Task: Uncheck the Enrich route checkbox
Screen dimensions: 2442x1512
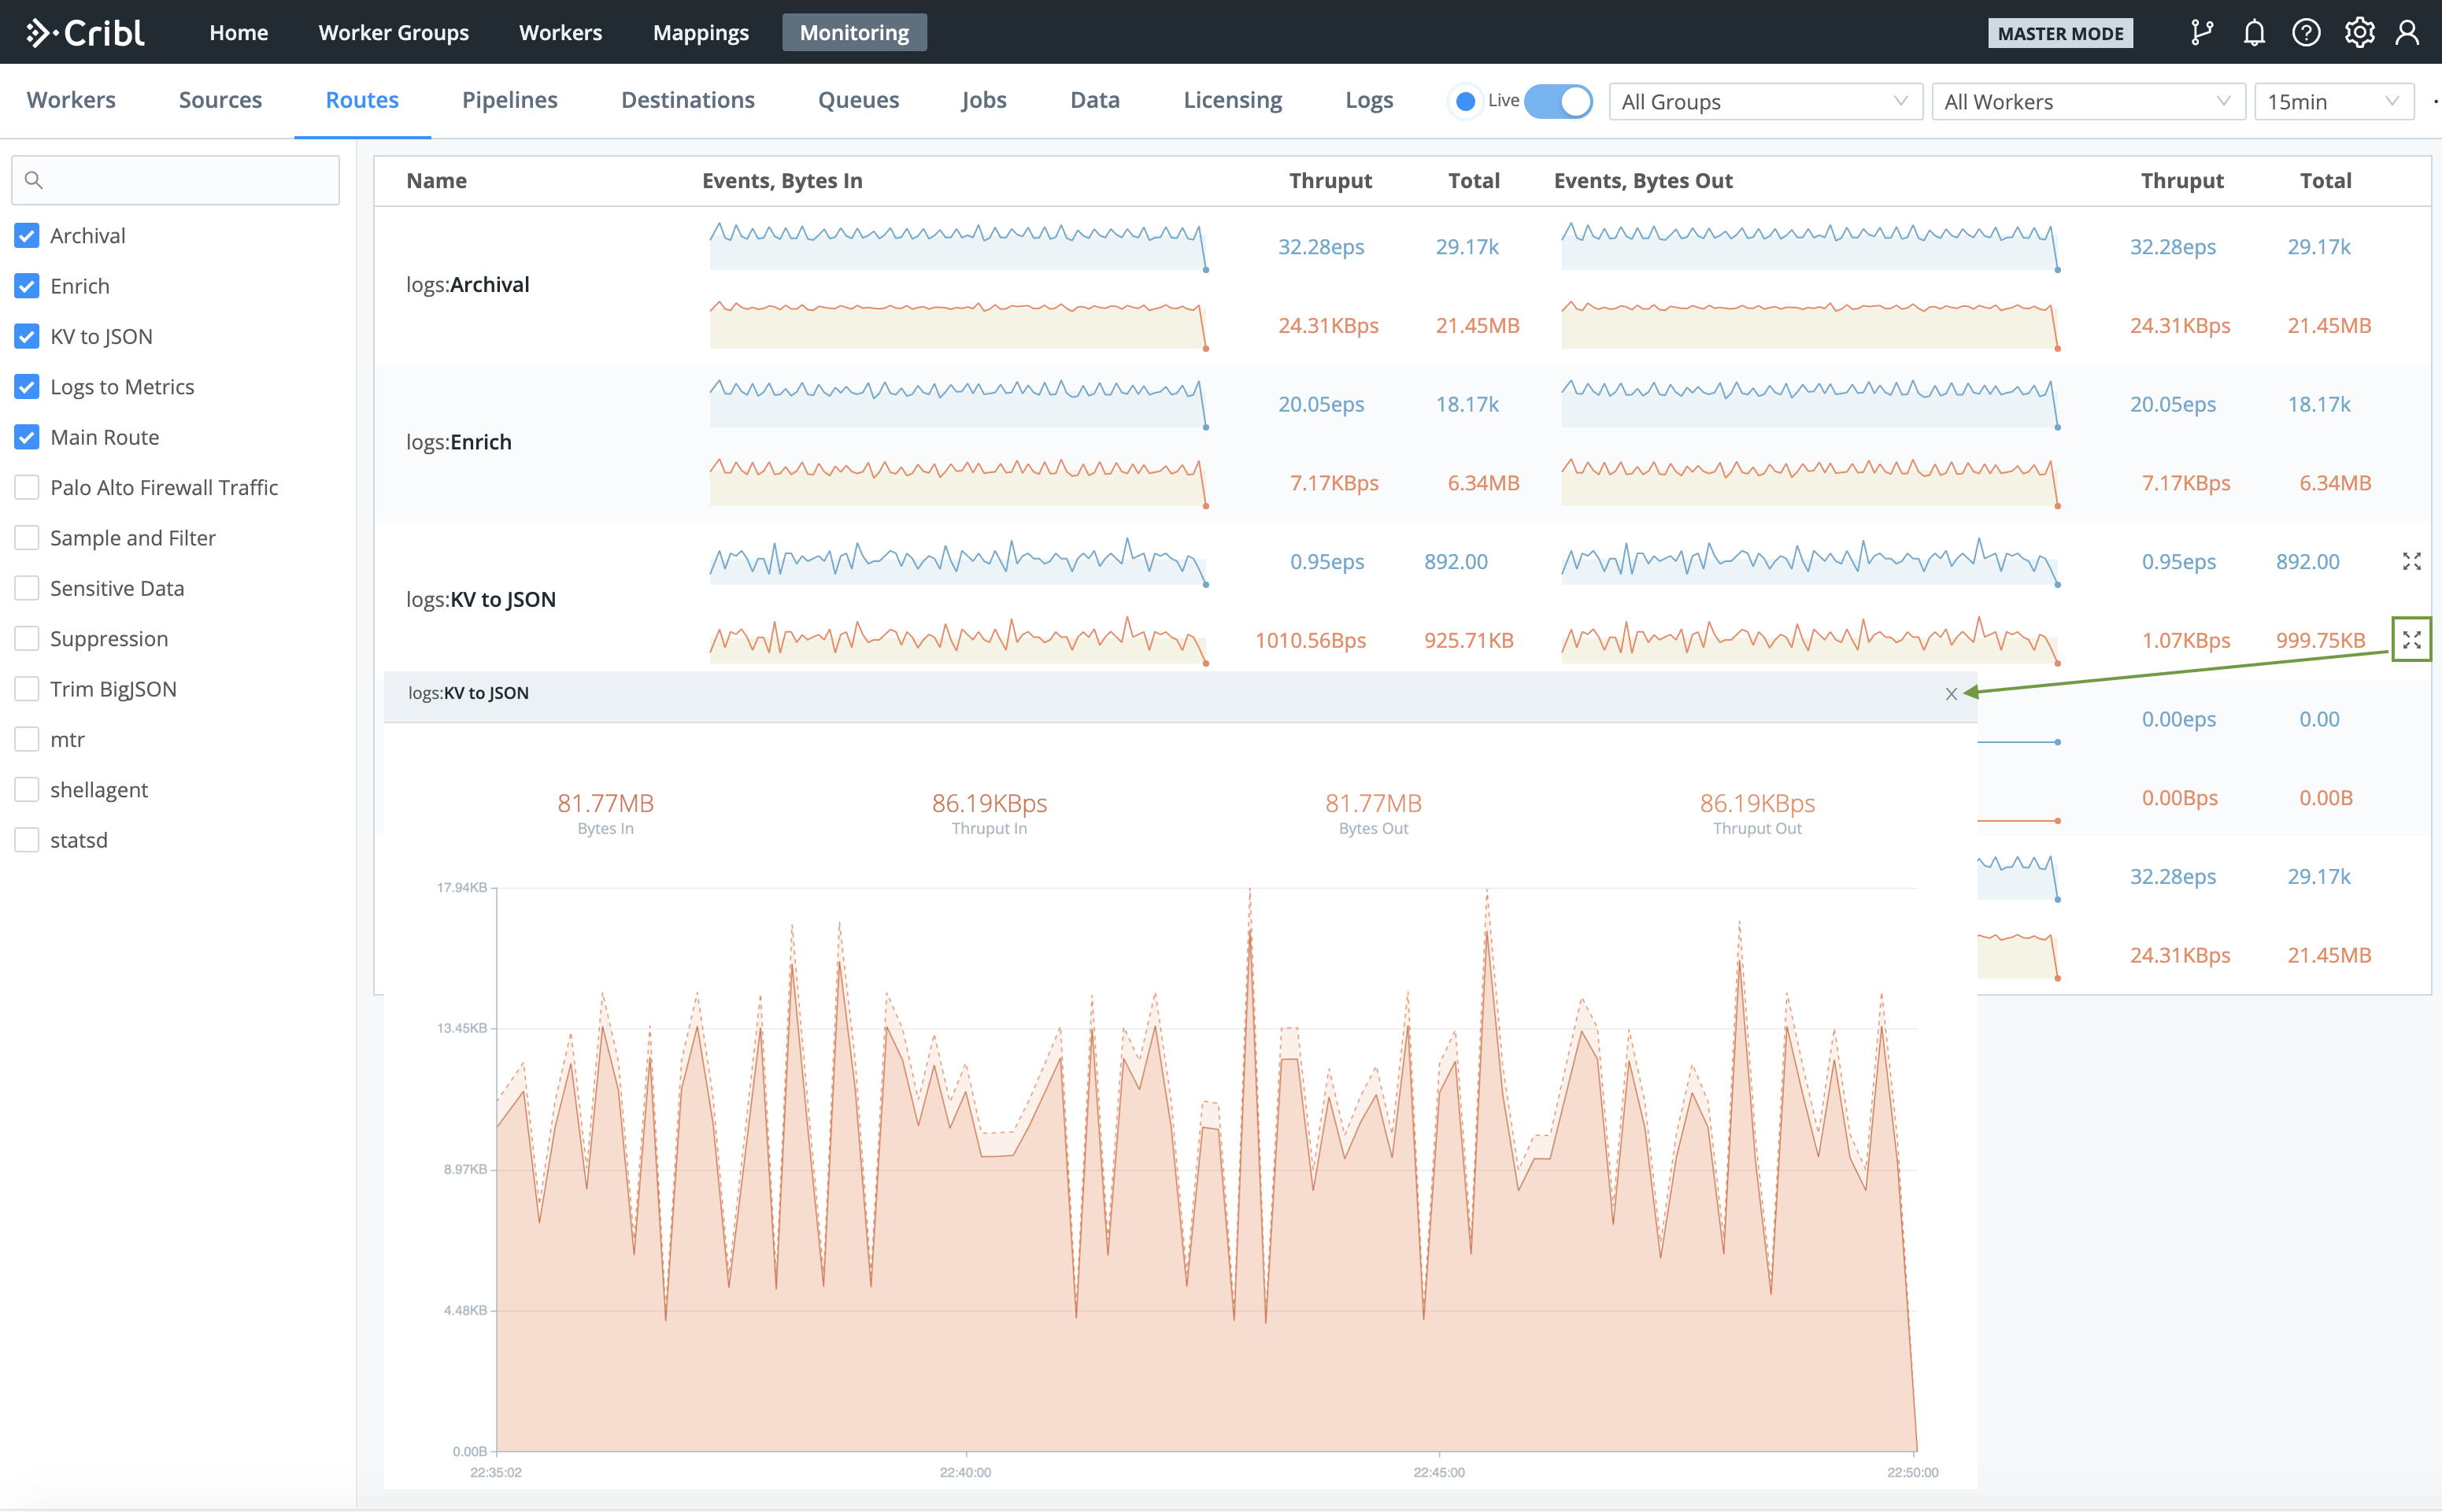Action: tap(27, 286)
